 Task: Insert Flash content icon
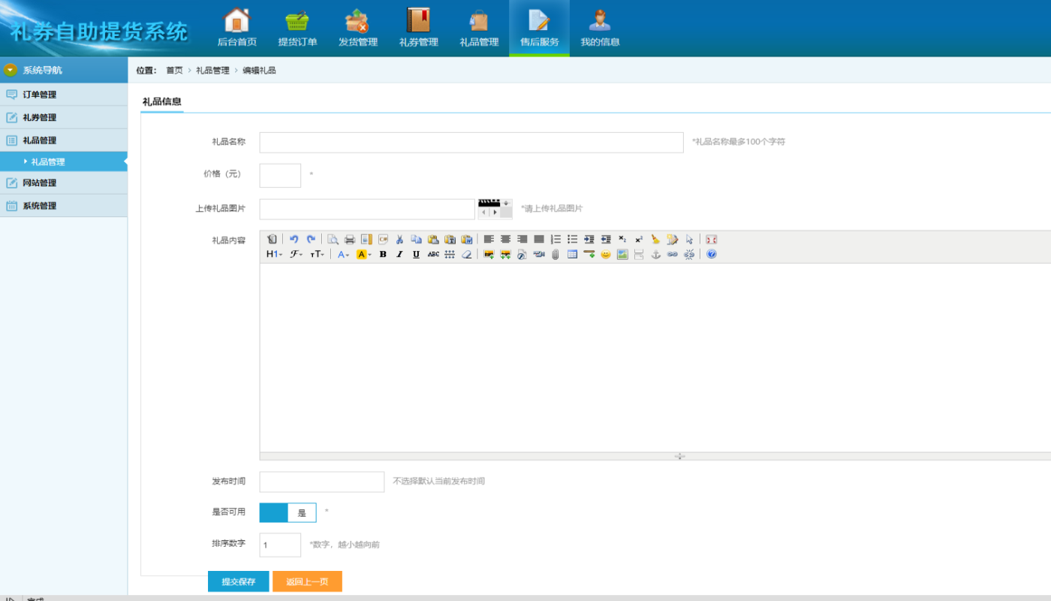(522, 255)
